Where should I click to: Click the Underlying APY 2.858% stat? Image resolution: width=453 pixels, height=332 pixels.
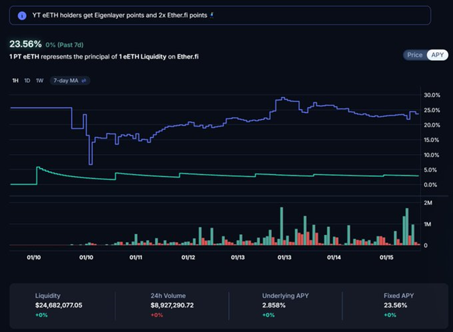pyautogui.click(x=273, y=305)
